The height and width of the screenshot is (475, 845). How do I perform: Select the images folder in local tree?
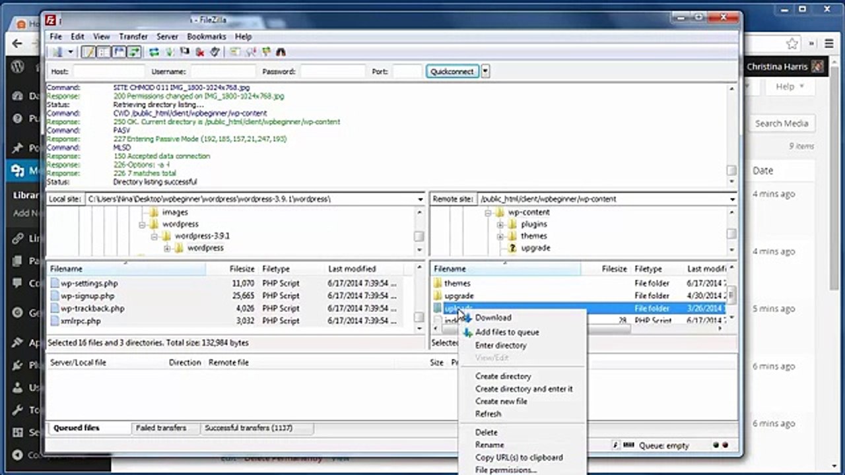(175, 212)
